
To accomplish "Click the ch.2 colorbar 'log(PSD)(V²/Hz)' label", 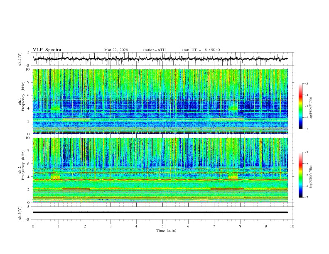I will coord(311,176).
